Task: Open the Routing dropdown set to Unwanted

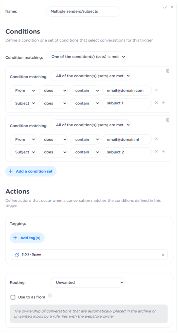Action: tap(87, 283)
